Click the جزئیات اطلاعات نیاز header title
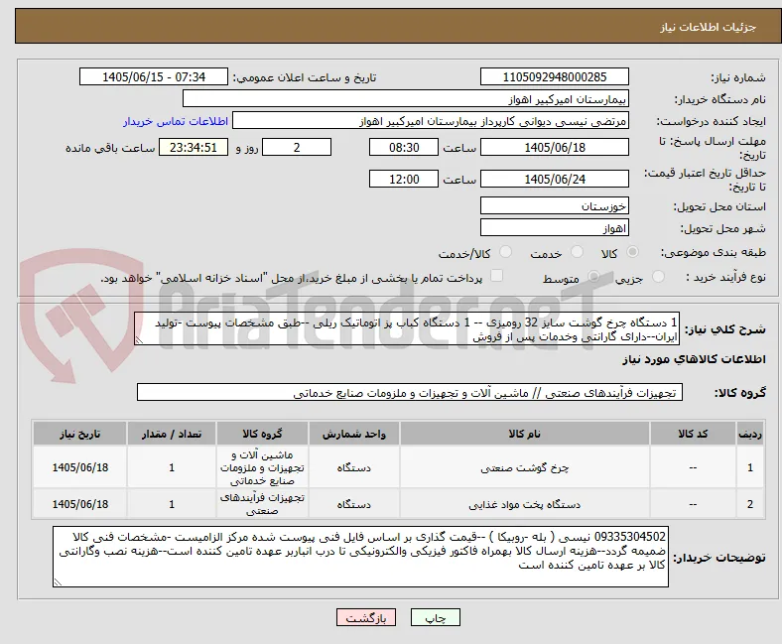Screen dimensions: 782x644 point(708,27)
